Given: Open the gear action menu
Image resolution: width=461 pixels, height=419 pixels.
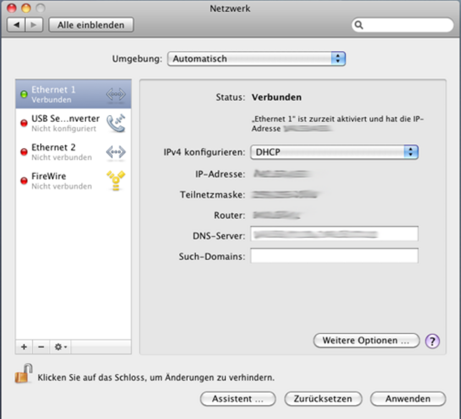Looking at the screenshot, I should tap(60, 347).
